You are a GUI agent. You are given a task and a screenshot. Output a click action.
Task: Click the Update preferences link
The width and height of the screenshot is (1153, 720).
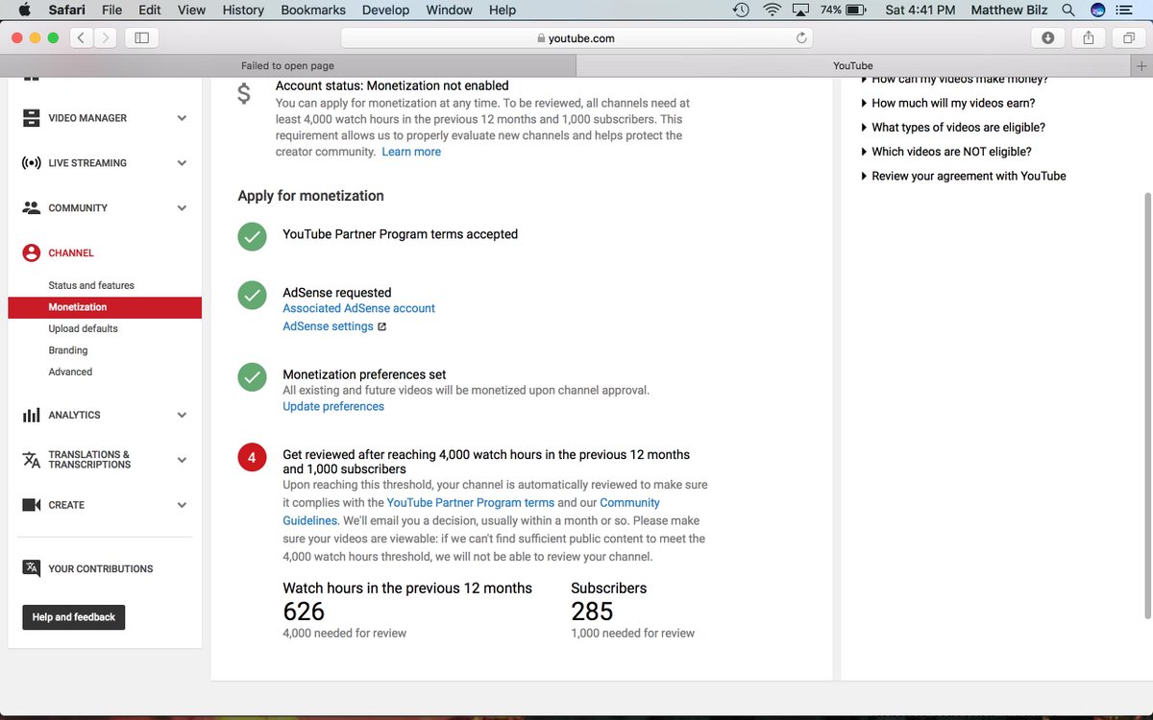[333, 407]
